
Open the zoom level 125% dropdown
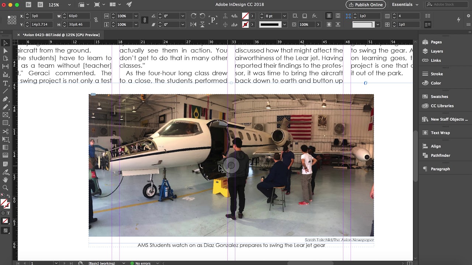69,5
